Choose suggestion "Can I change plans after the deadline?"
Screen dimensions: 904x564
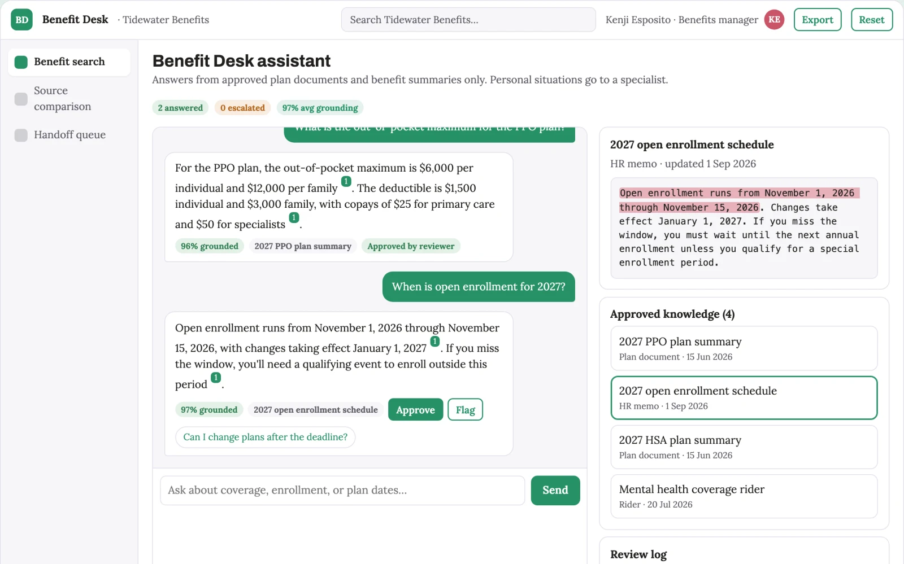click(x=265, y=437)
